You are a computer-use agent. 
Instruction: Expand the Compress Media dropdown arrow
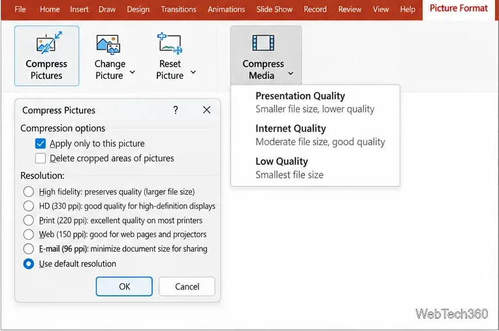(x=291, y=74)
